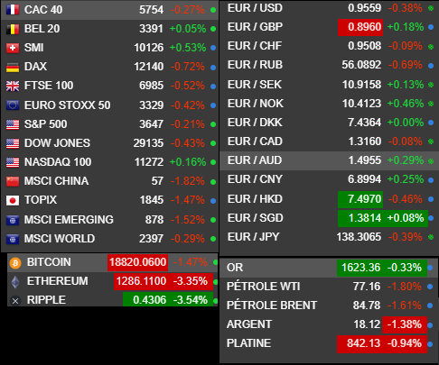Click the RIPPLE price 0.4306

pyautogui.click(x=149, y=300)
